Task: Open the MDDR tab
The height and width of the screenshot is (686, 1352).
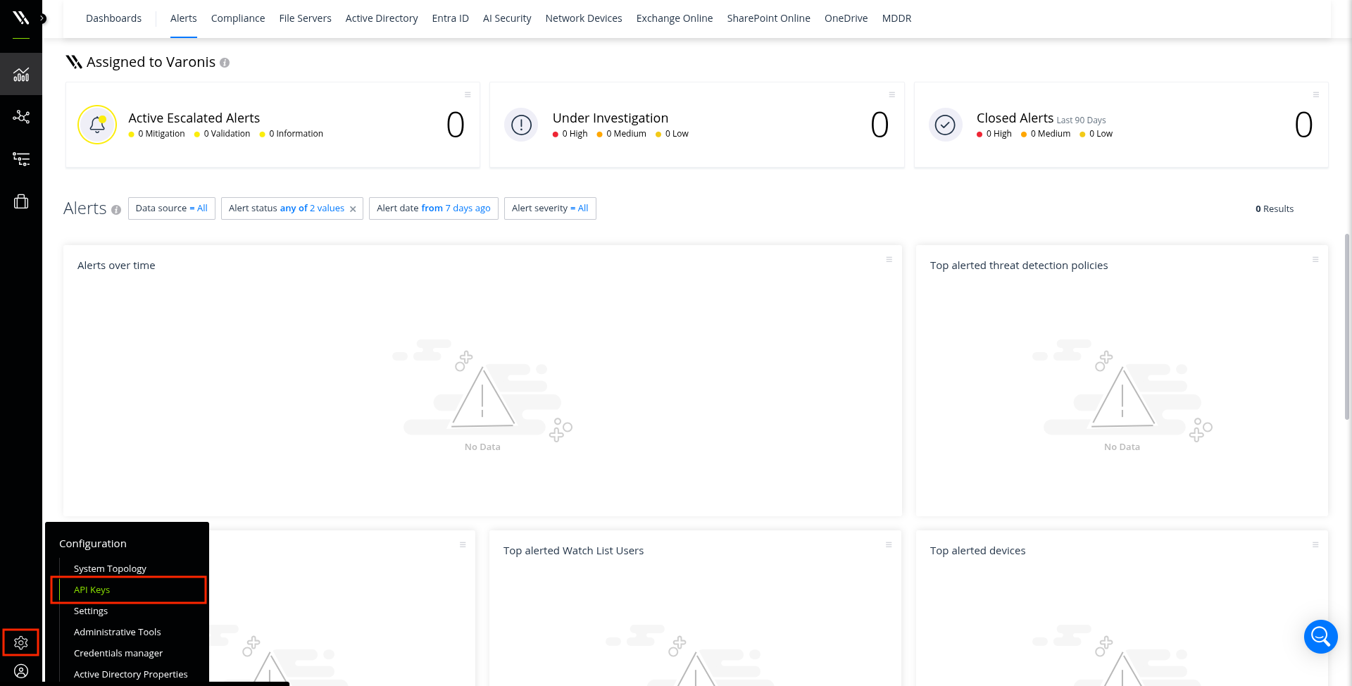Action: 896,18
